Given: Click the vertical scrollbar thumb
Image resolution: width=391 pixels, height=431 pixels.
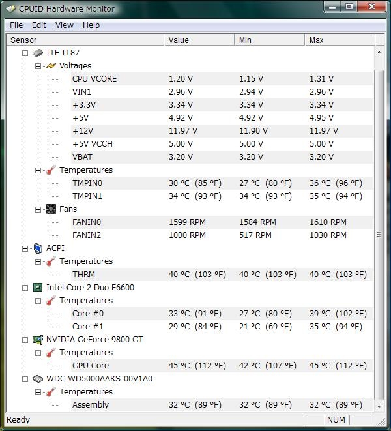Looking at the screenshot, I should point(379,235).
